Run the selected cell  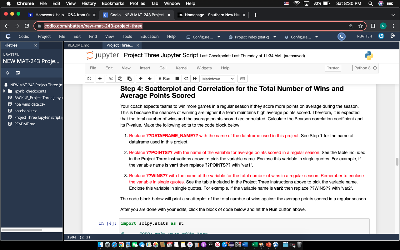click(164, 79)
